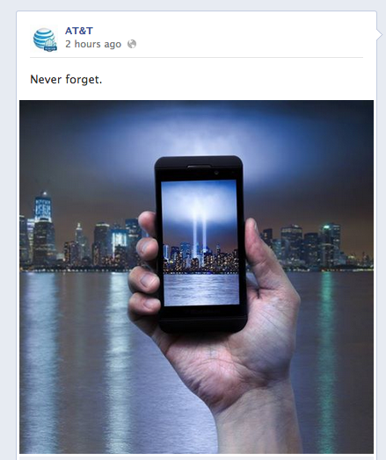Open the AT&T page name link
The image size is (386, 460).
point(79,31)
